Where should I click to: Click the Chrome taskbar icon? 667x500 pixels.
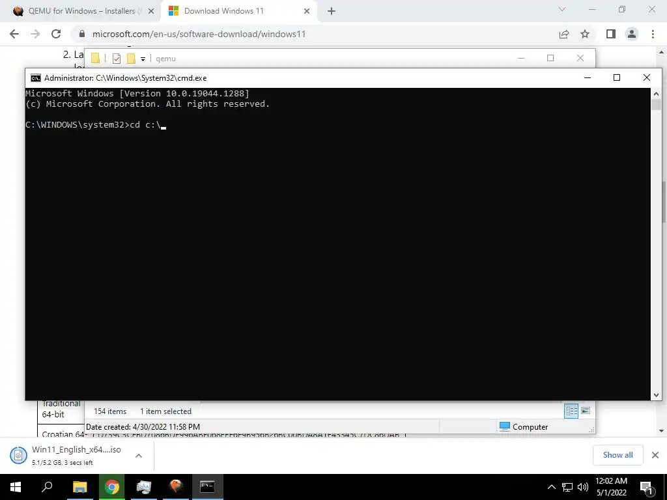[x=112, y=487]
